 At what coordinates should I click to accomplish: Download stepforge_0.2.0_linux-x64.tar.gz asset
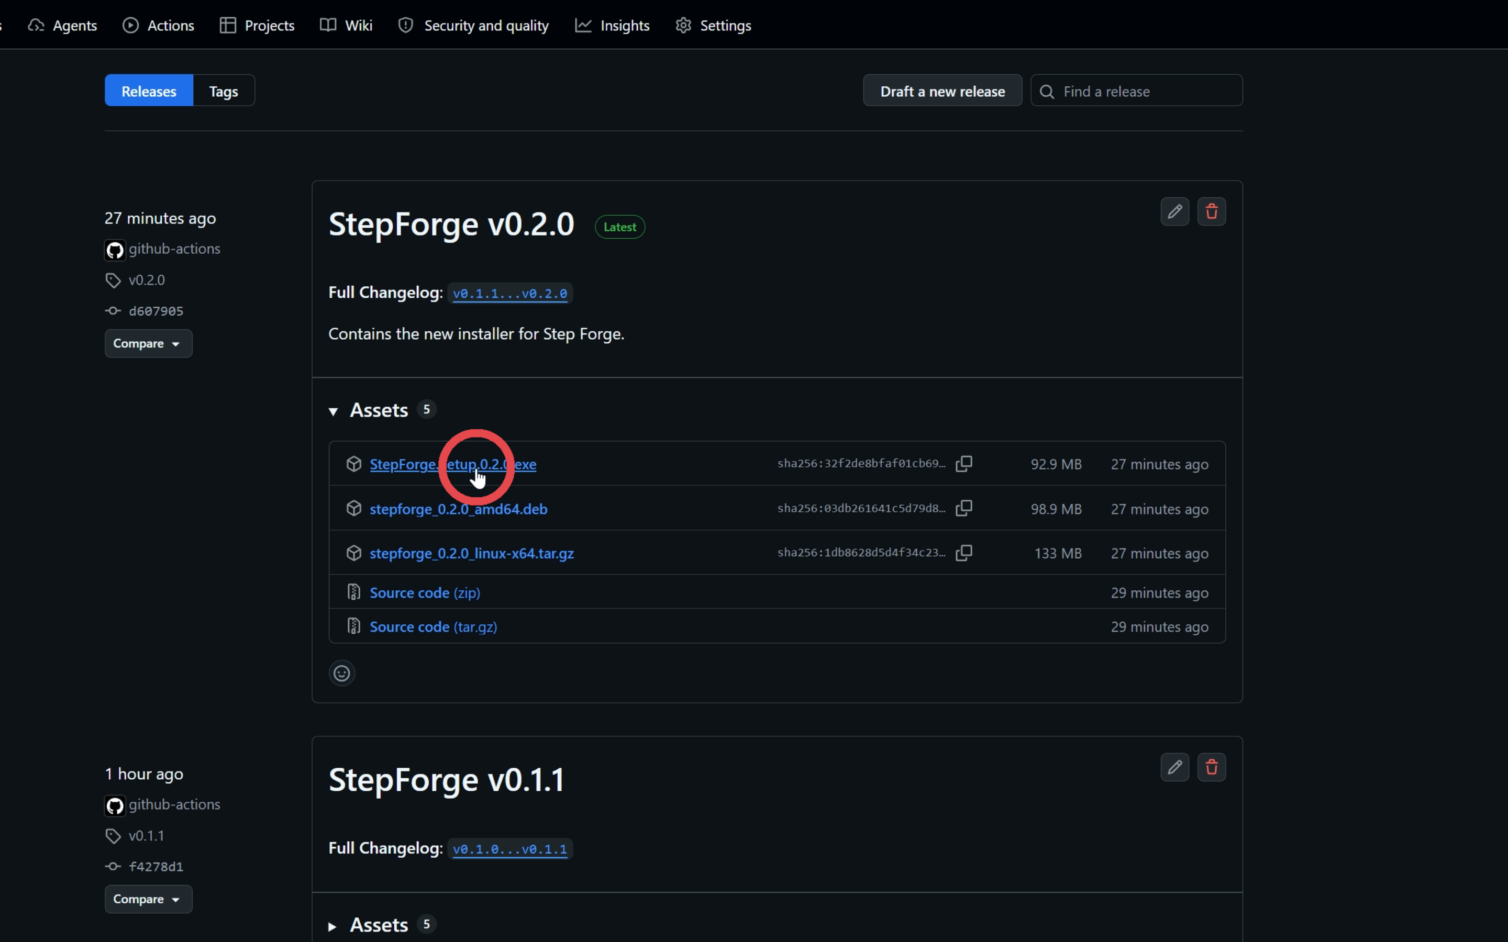click(x=472, y=553)
